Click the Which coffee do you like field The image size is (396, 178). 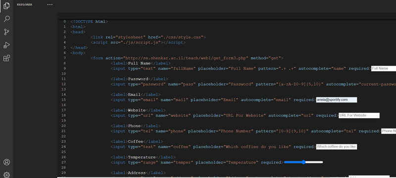(x=336, y=147)
